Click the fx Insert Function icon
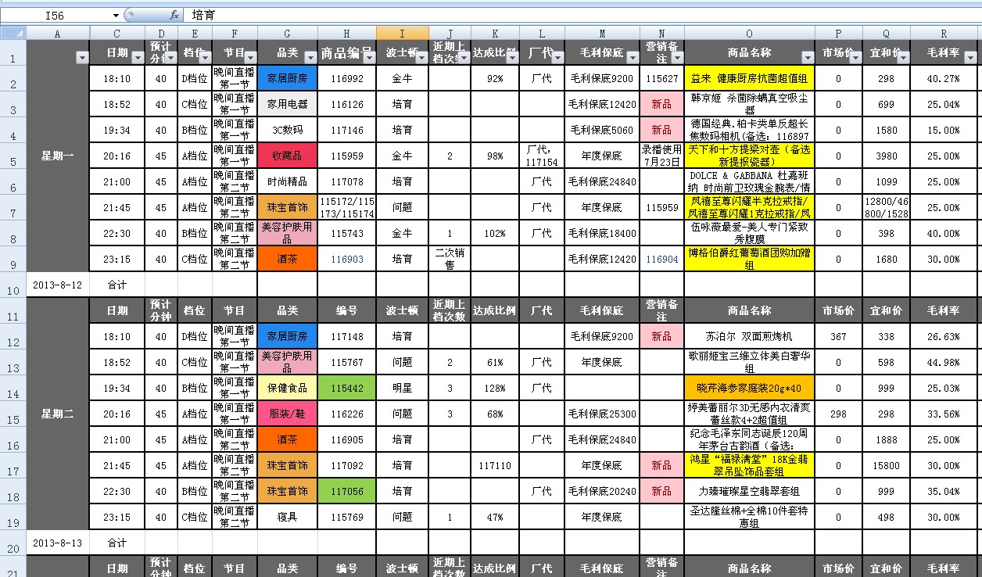This screenshot has height=577, width=982. (174, 15)
